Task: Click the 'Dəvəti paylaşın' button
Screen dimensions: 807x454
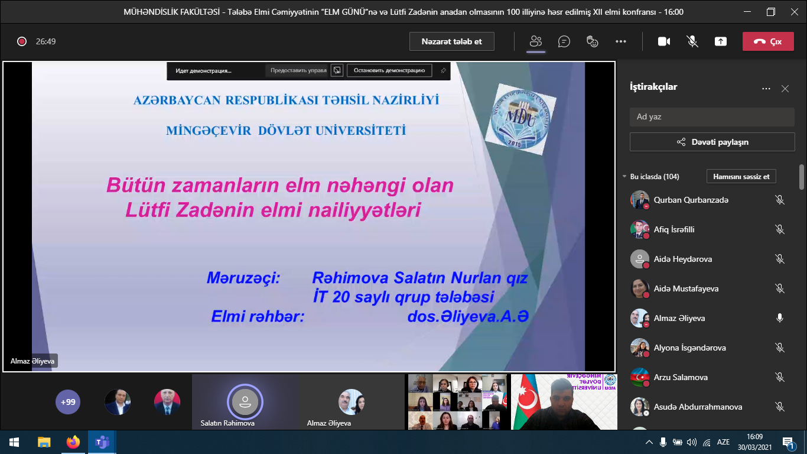Action: [712, 142]
